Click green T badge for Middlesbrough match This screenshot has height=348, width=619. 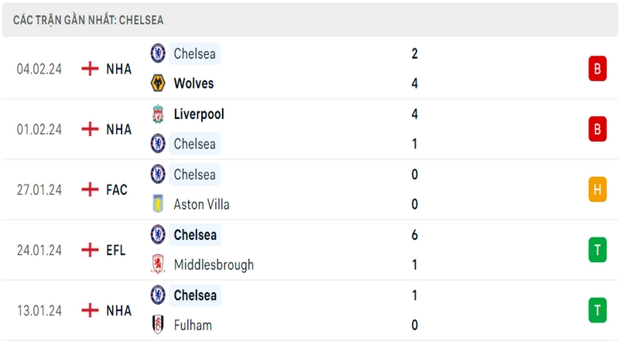pyautogui.click(x=597, y=250)
